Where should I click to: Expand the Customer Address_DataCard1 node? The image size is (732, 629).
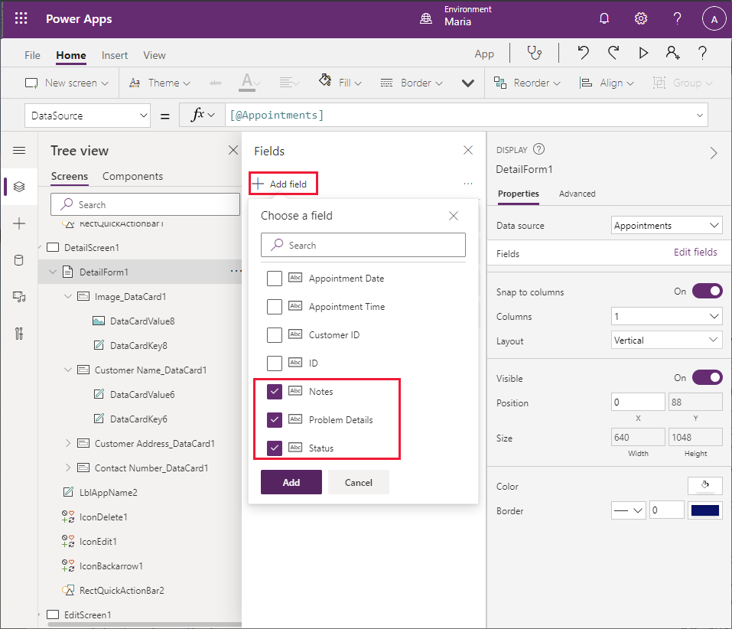tap(68, 443)
